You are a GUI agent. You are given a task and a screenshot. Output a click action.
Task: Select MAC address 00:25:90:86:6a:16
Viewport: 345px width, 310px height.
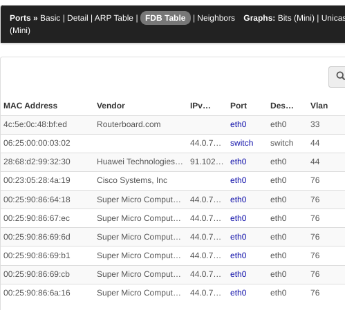click(x=37, y=293)
